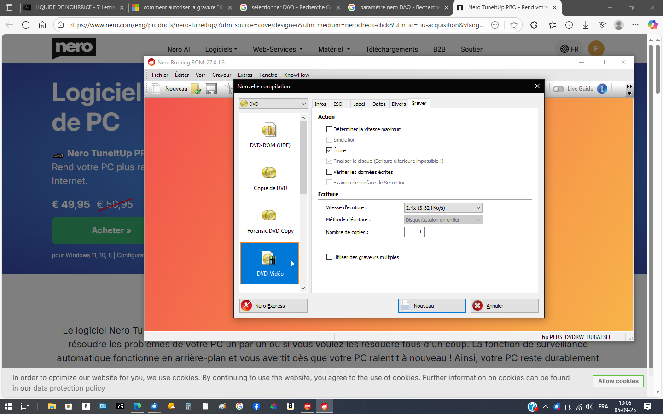Click the volume speaker tray icon

pyautogui.click(x=589, y=407)
